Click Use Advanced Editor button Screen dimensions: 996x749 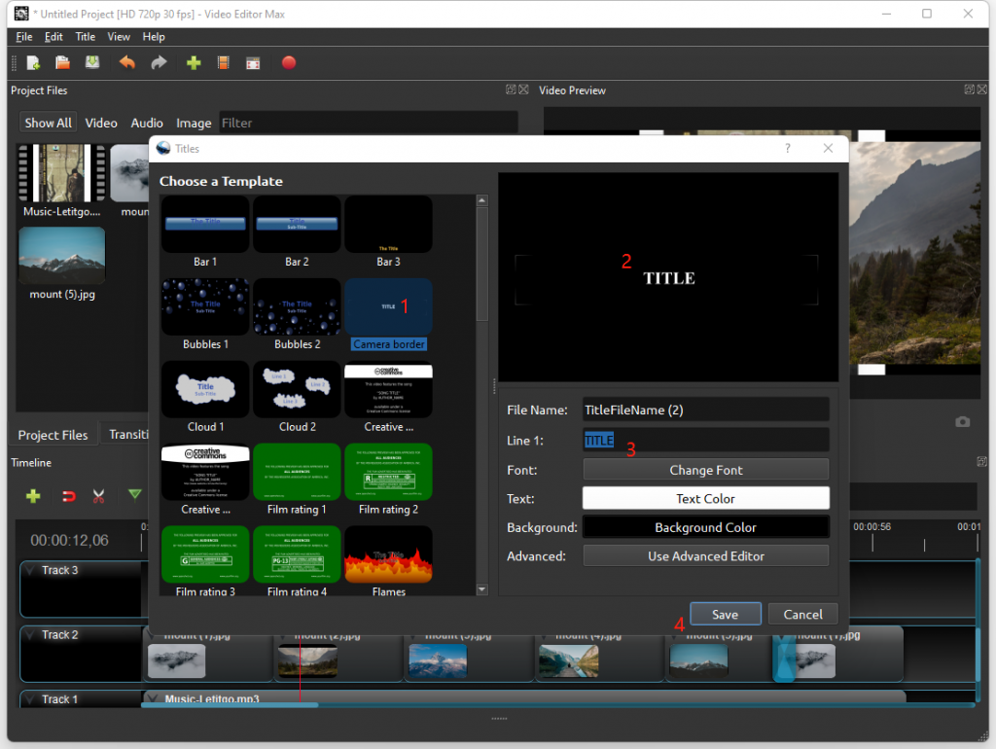706,555
